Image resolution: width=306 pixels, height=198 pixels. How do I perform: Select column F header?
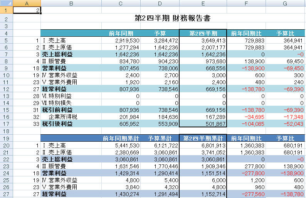pyautogui.click(x=246, y=3)
